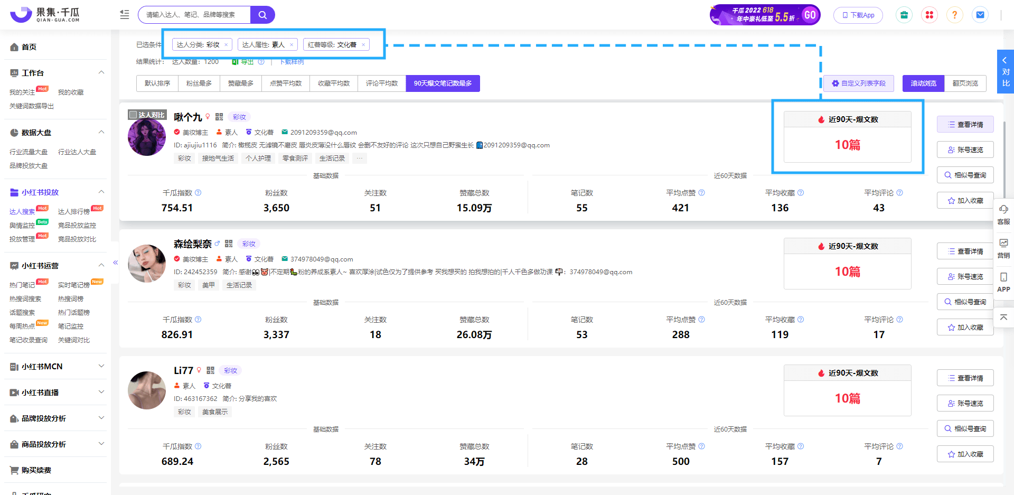Click 相似号查询 for 啾个九

click(x=965, y=175)
